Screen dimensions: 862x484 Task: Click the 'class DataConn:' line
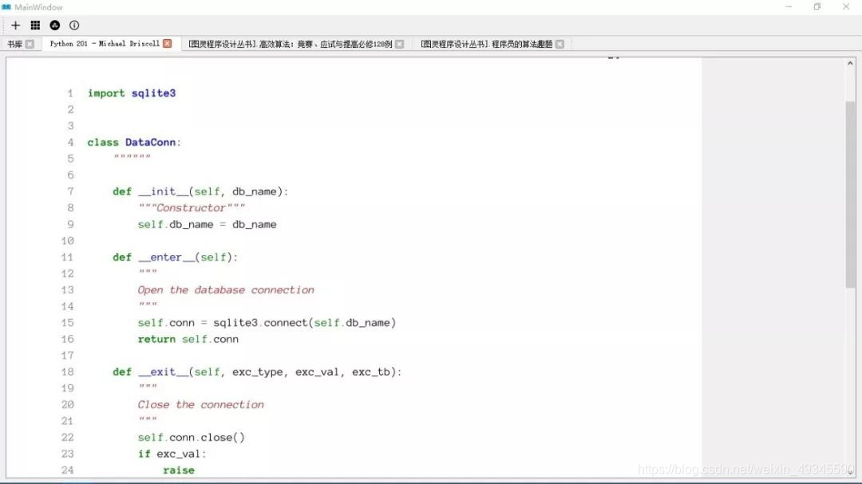coord(134,142)
